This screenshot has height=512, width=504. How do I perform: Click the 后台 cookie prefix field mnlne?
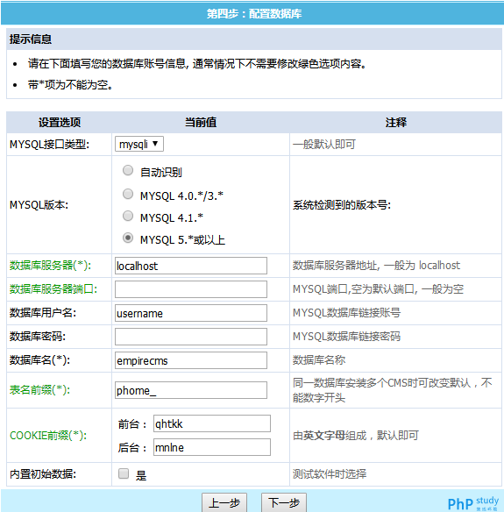pyautogui.click(x=212, y=447)
